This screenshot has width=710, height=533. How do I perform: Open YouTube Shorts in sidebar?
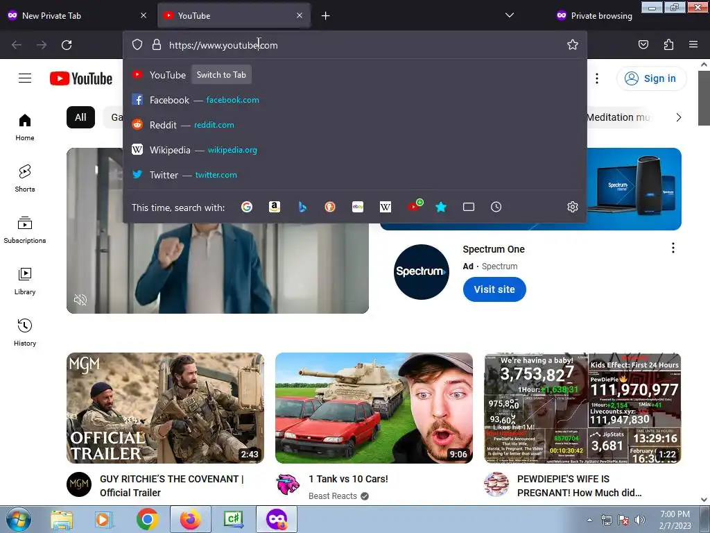(x=25, y=178)
